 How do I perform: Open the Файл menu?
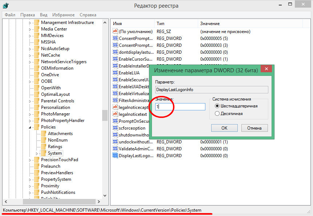pyautogui.click(x=10, y=15)
